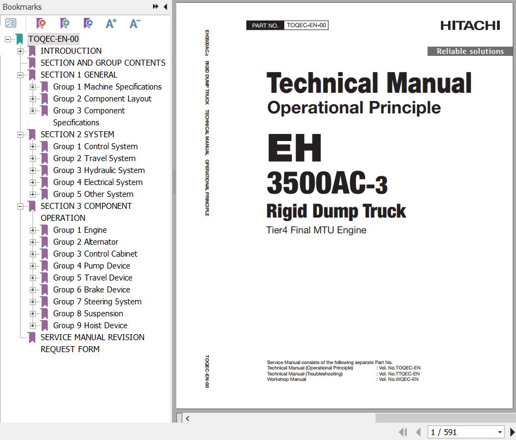
Task: Go to the previous page
Action: (418, 432)
